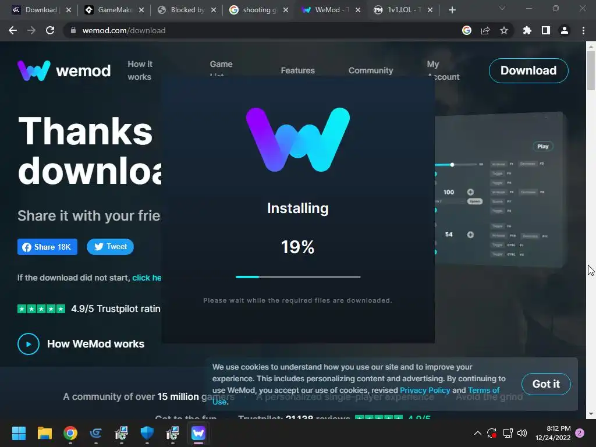The height and width of the screenshot is (447, 596).
Task: Click the Tweet button
Action: click(x=110, y=247)
